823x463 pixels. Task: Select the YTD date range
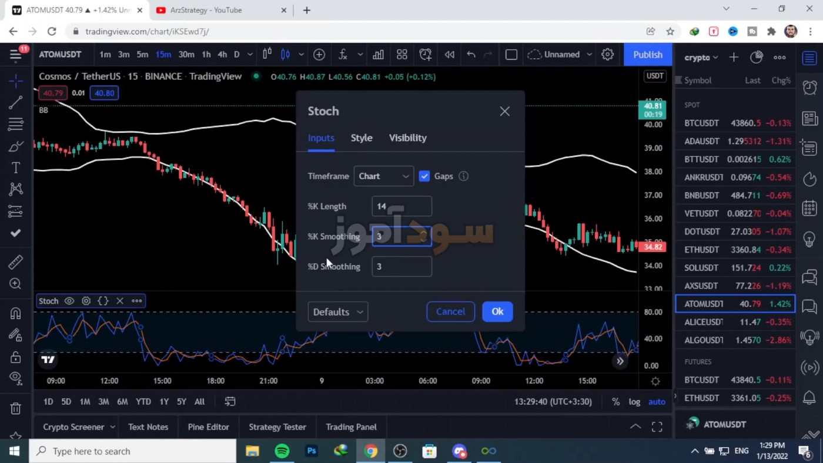click(x=143, y=402)
